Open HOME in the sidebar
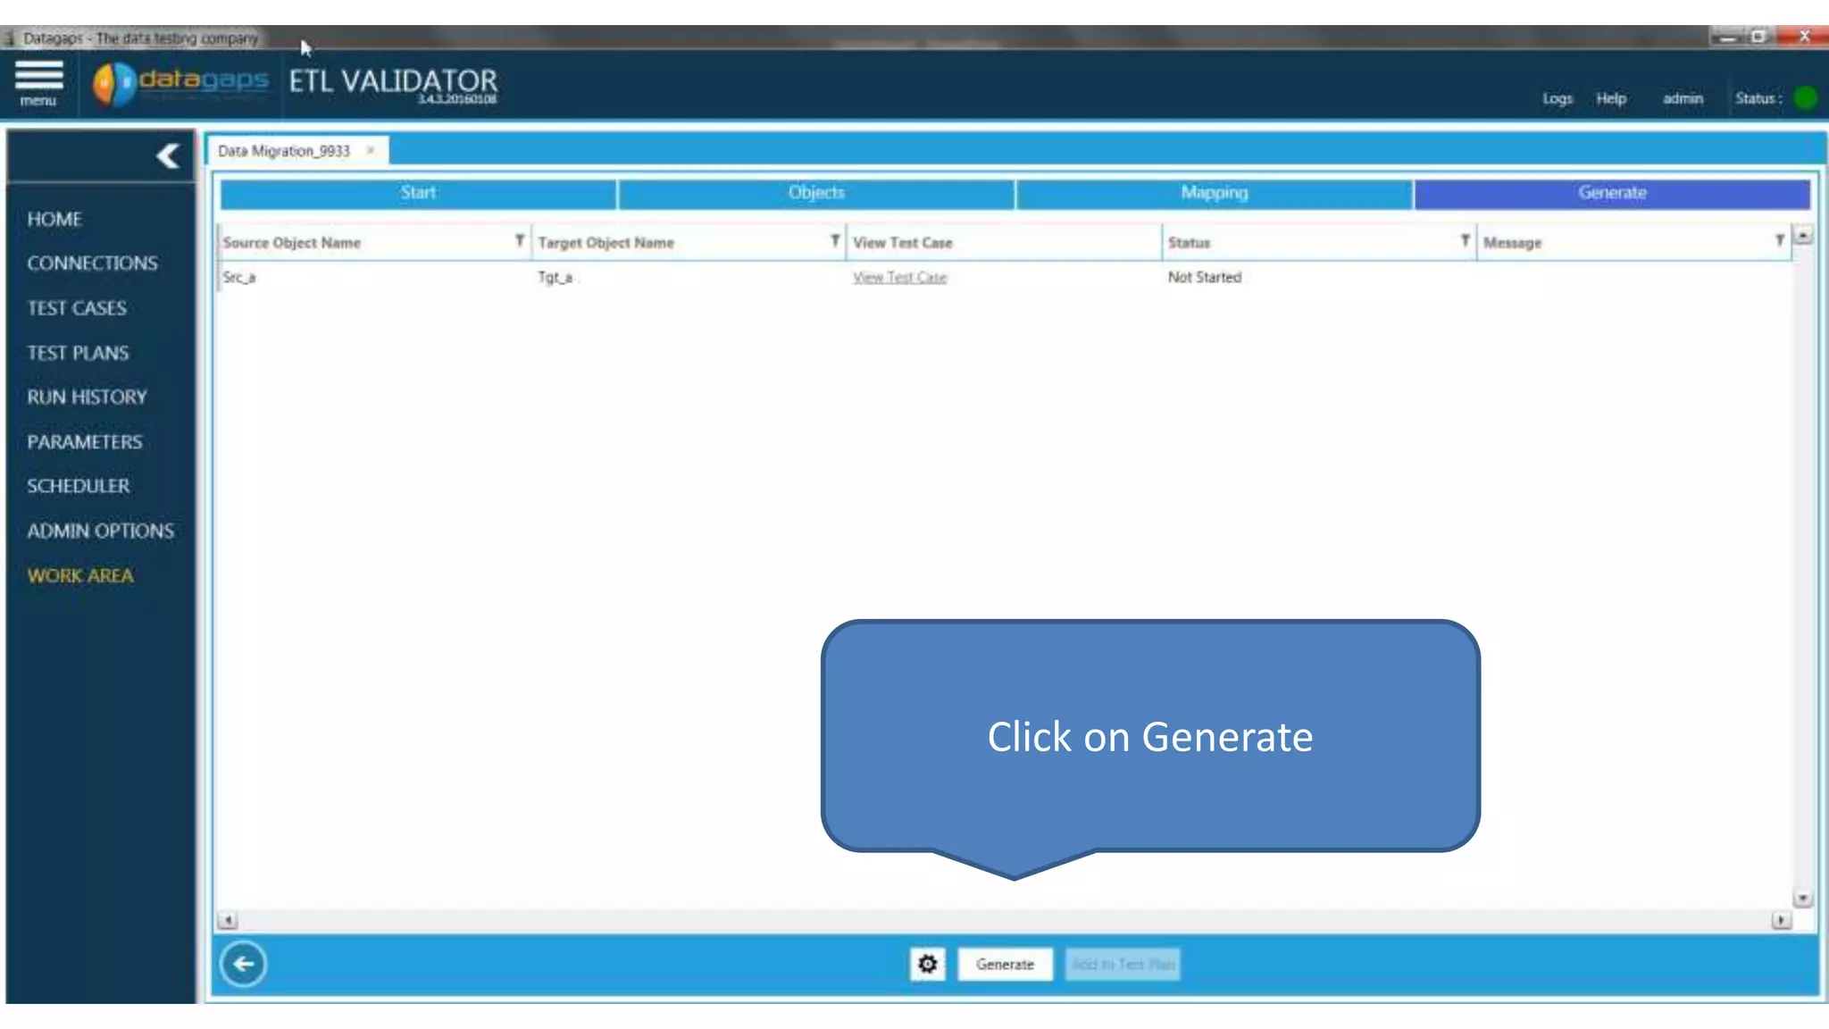The width and height of the screenshot is (1829, 1029). pyautogui.click(x=54, y=220)
